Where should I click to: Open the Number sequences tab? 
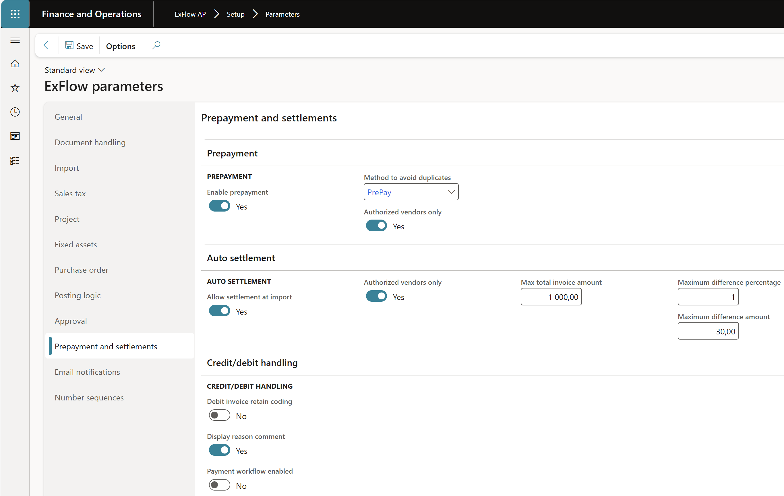119,397
